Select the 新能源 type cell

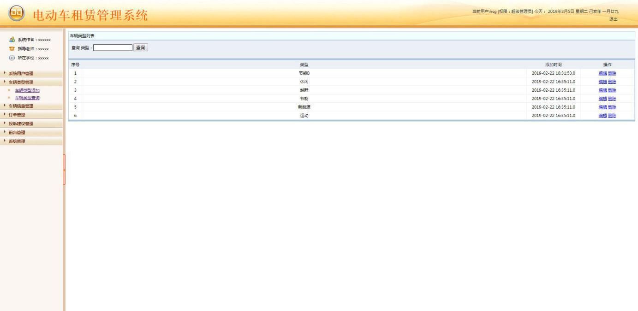[x=304, y=107]
